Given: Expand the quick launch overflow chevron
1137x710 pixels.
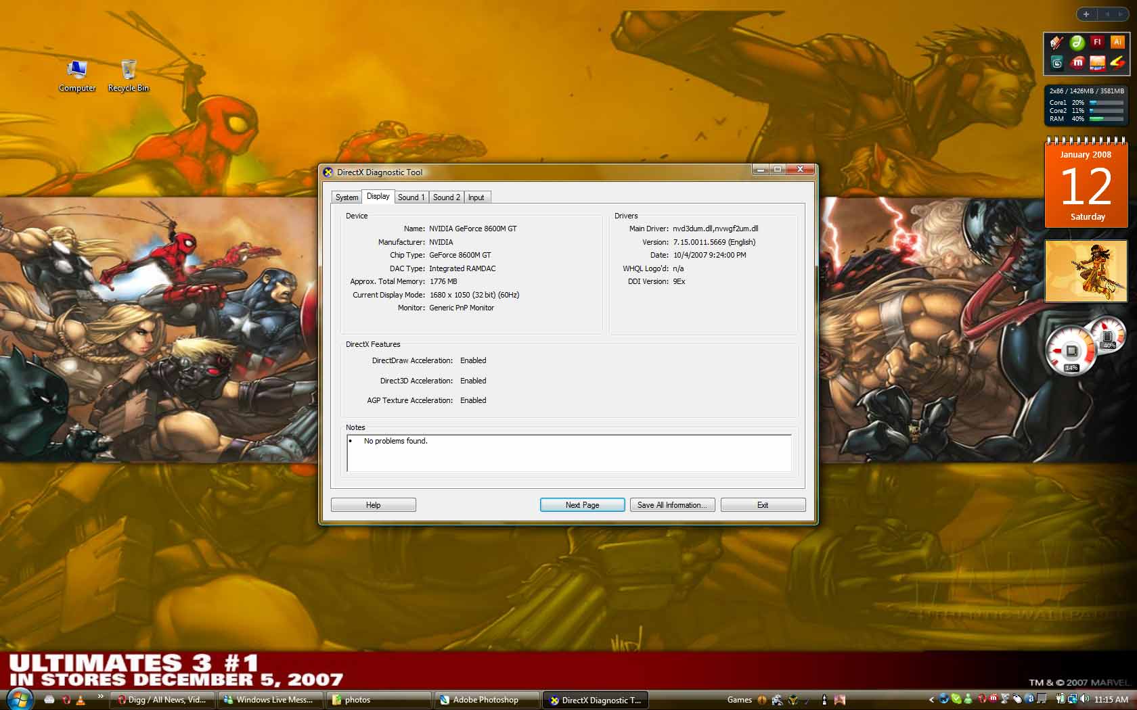Looking at the screenshot, I should pos(100,696).
